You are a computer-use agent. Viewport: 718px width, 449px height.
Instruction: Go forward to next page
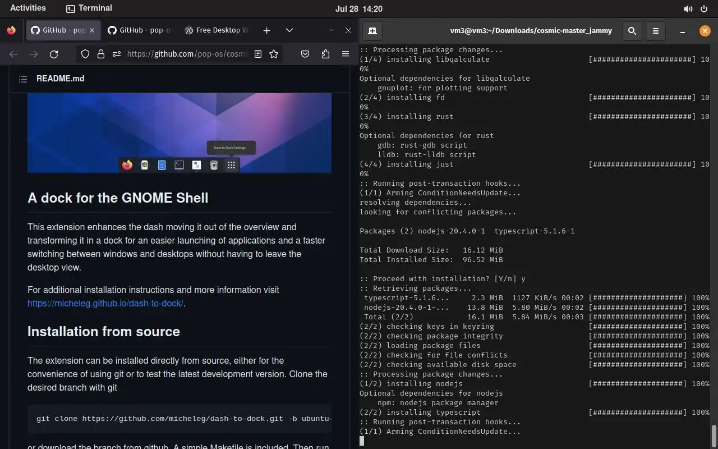(x=34, y=54)
